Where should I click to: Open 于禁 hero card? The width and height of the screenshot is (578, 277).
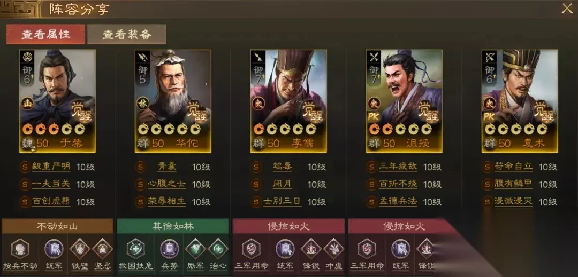[57, 101]
